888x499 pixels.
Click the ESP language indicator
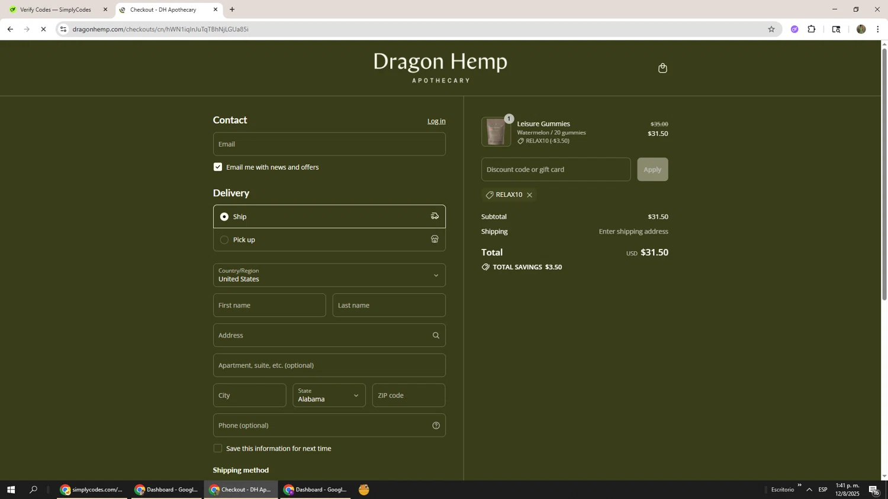click(823, 490)
